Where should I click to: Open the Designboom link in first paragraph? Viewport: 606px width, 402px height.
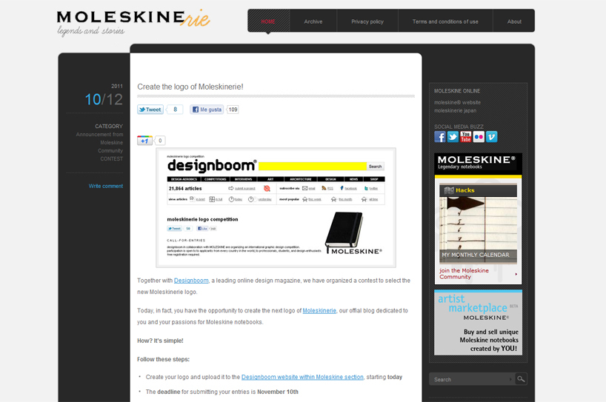pos(191,281)
